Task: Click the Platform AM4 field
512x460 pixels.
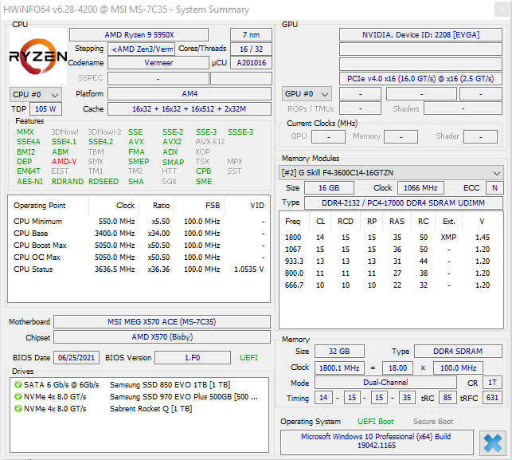Action: coord(190,94)
